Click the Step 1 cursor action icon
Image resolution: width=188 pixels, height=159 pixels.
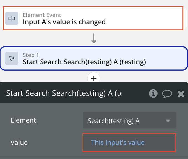click(12, 58)
